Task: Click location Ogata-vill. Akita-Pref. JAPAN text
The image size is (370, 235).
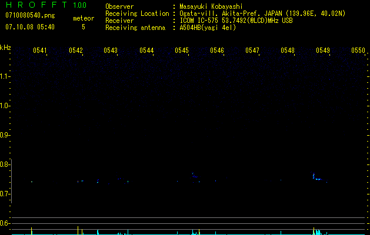Action: tap(262, 14)
